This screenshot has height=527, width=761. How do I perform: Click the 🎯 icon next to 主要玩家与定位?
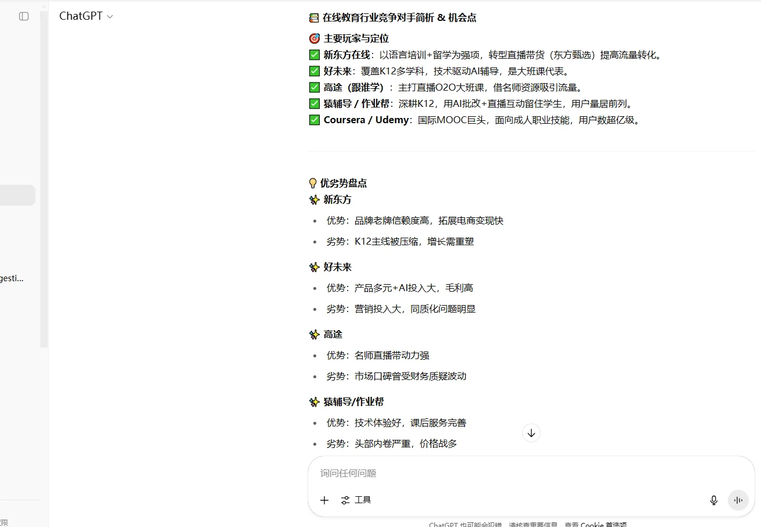[313, 38]
